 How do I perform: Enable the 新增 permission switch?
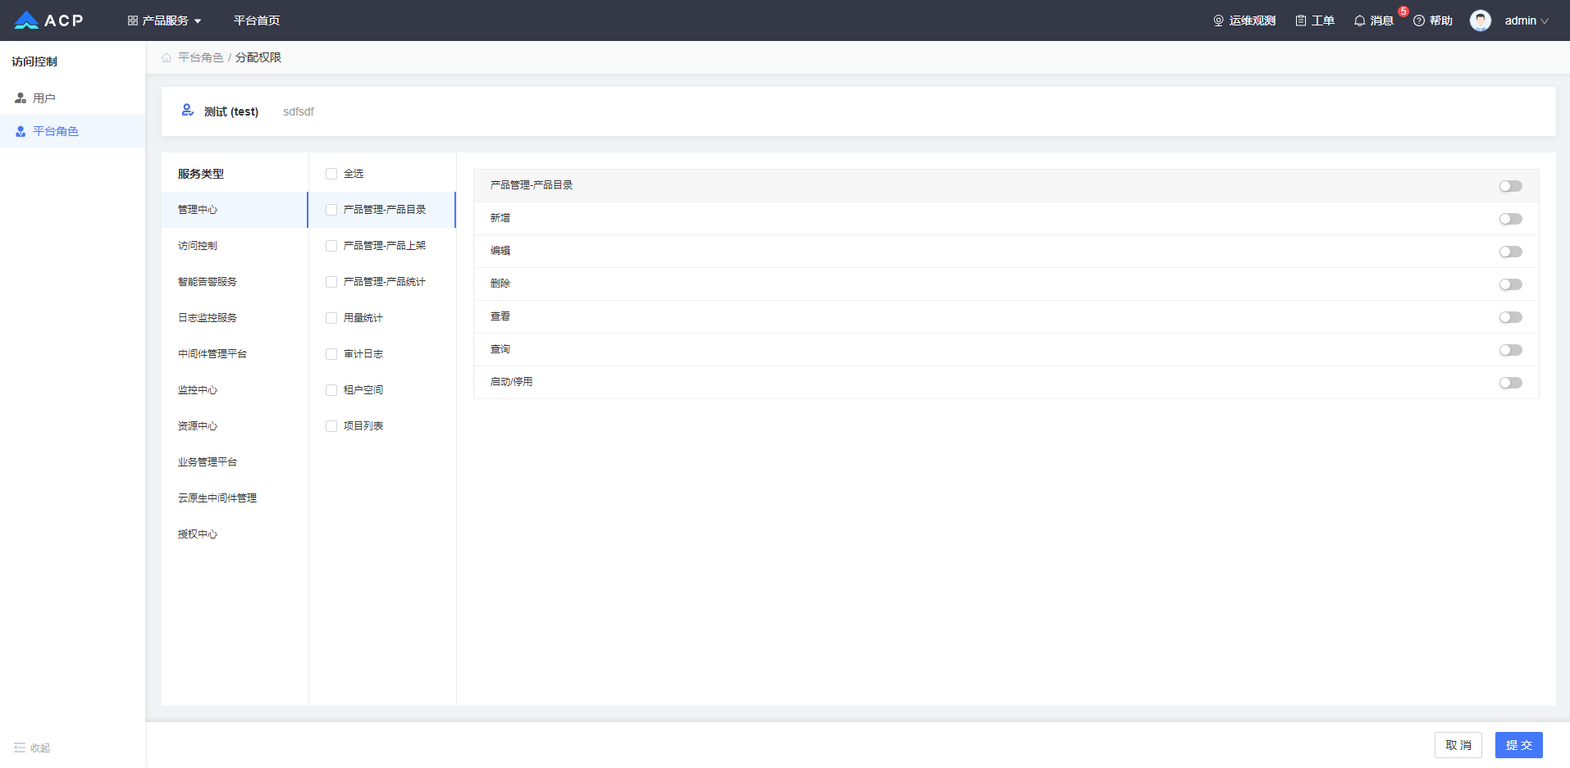click(x=1510, y=219)
